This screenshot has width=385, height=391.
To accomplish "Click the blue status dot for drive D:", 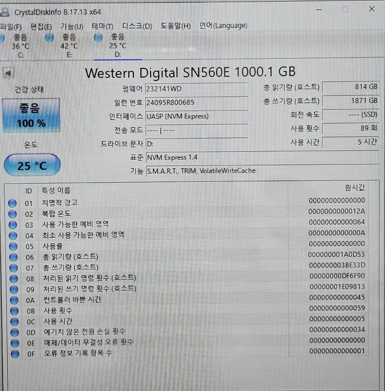I will click(98, 37).
